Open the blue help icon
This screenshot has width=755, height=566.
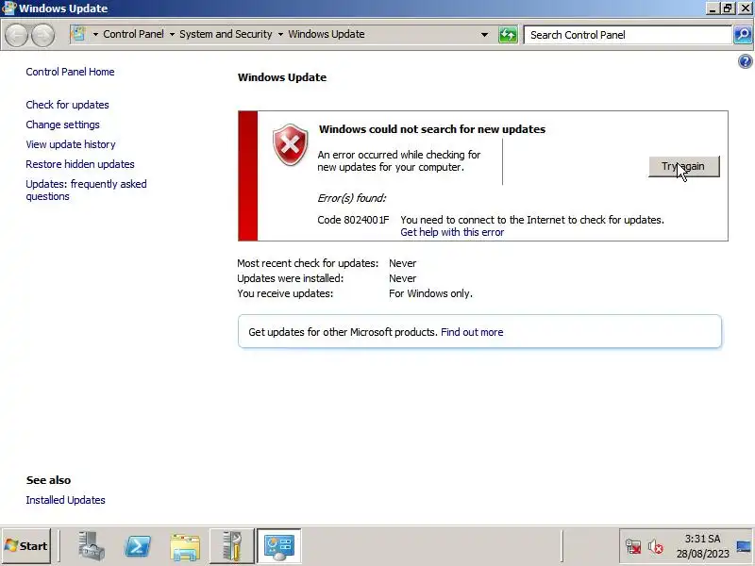pyautogui.click(x=745, y=61)
